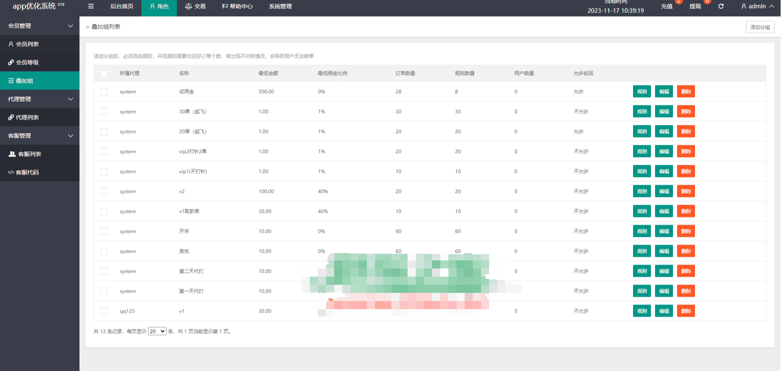The width and height of the screenshot is (781, 371).
Task: Click the 会员列表 user icon in sidebar
Action: 11,44
